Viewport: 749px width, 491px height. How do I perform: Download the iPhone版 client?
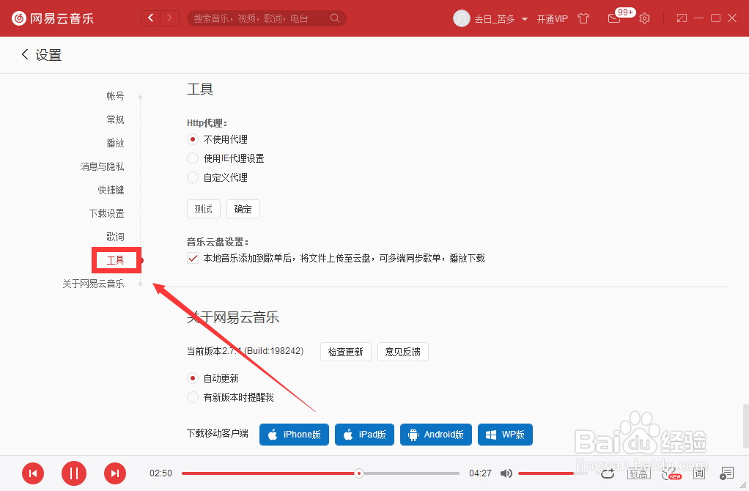[295, 434]
